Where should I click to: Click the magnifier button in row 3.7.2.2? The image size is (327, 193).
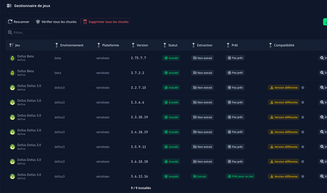323,73
